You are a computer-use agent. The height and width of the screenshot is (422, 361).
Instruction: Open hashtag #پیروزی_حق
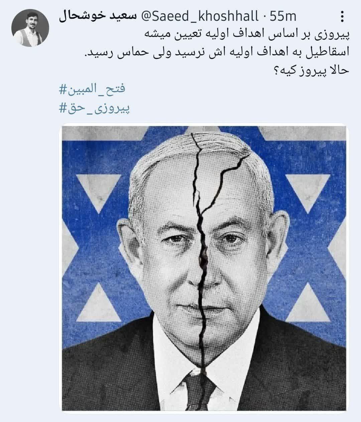pos(94,108)
